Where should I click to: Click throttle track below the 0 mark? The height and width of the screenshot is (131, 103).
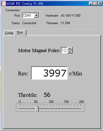pyautogui.click(x=20, y=109)
